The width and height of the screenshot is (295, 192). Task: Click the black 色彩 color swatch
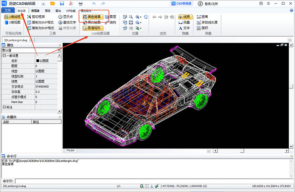(x=38, y=61)
